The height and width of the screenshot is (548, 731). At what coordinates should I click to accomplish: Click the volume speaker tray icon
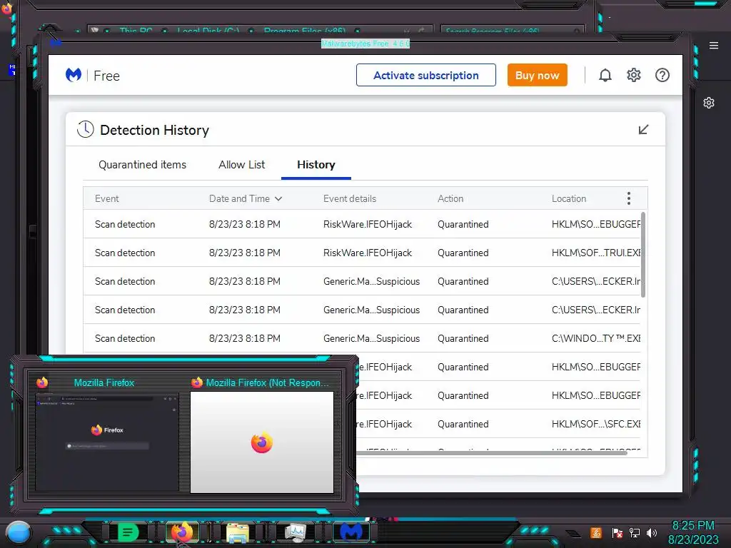click(x=652, y=533)
